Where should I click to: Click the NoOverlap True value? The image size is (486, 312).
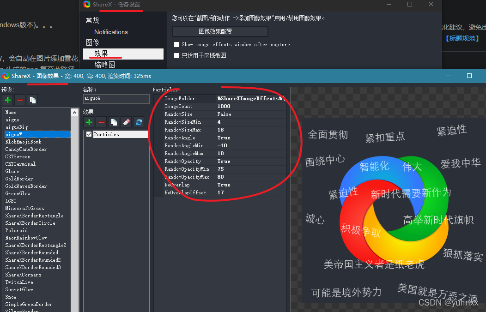(251, 185)
